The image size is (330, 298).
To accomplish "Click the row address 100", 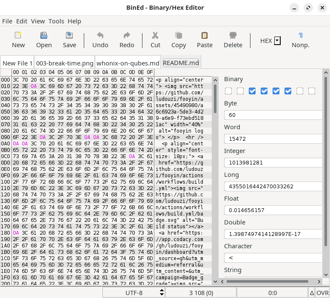I will (6, 182).
